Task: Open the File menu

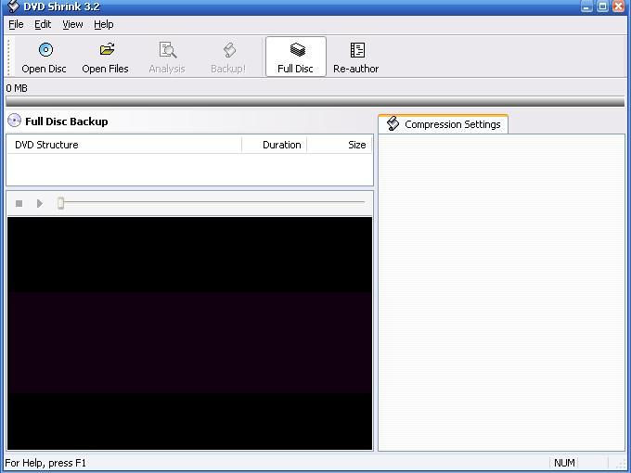Action: [16, 24]
